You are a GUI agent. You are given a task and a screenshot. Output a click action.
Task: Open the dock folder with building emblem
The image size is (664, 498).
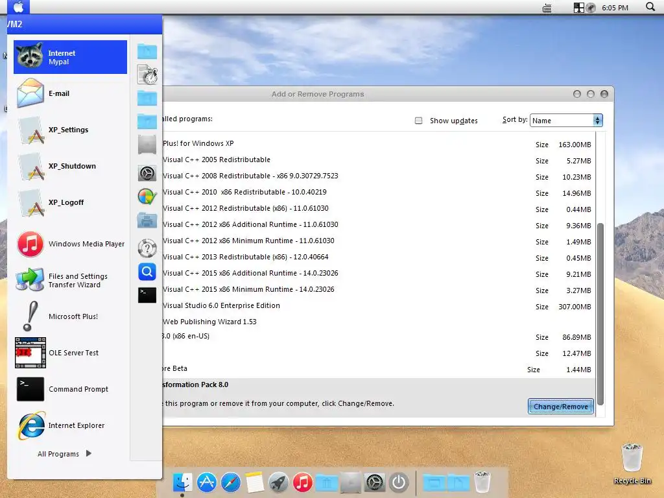click(327, 482)
